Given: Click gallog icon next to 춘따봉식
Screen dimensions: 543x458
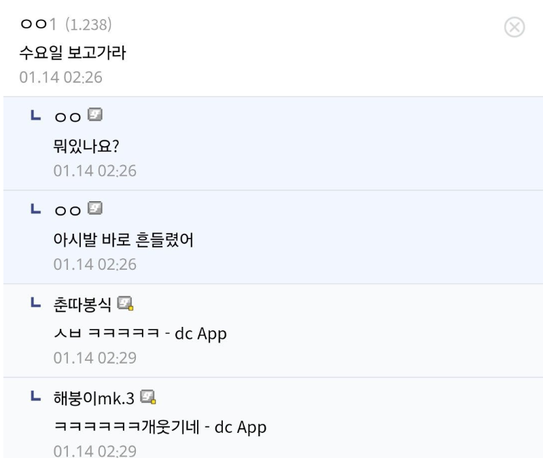Looking at the screenshot, I should (124, 302).
